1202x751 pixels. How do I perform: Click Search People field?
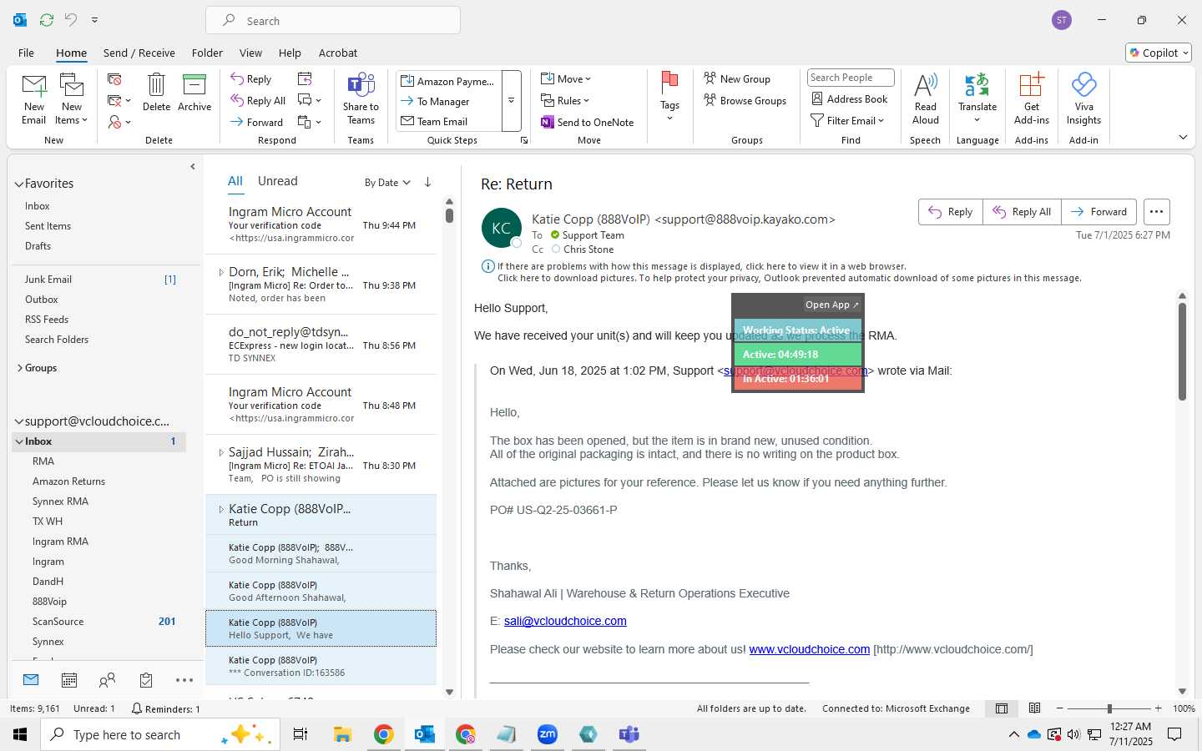pos(851,78)
